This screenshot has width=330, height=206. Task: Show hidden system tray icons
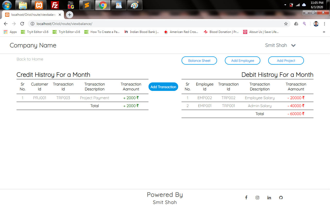point(285,5)
